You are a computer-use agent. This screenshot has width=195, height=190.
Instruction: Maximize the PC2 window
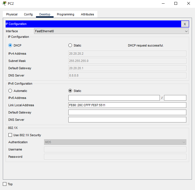[176, 3]
